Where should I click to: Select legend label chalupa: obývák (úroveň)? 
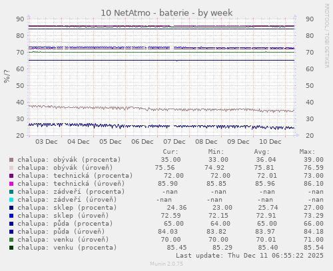[x=65, y=168]
